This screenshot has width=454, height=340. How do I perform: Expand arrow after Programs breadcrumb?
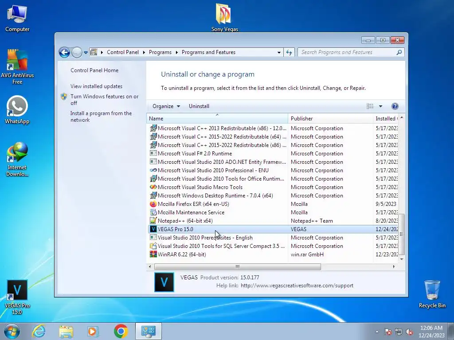(176, 52)
